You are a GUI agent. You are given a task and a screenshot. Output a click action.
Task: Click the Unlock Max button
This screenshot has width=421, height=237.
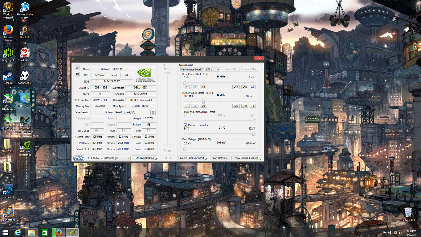tap(250, 69)
